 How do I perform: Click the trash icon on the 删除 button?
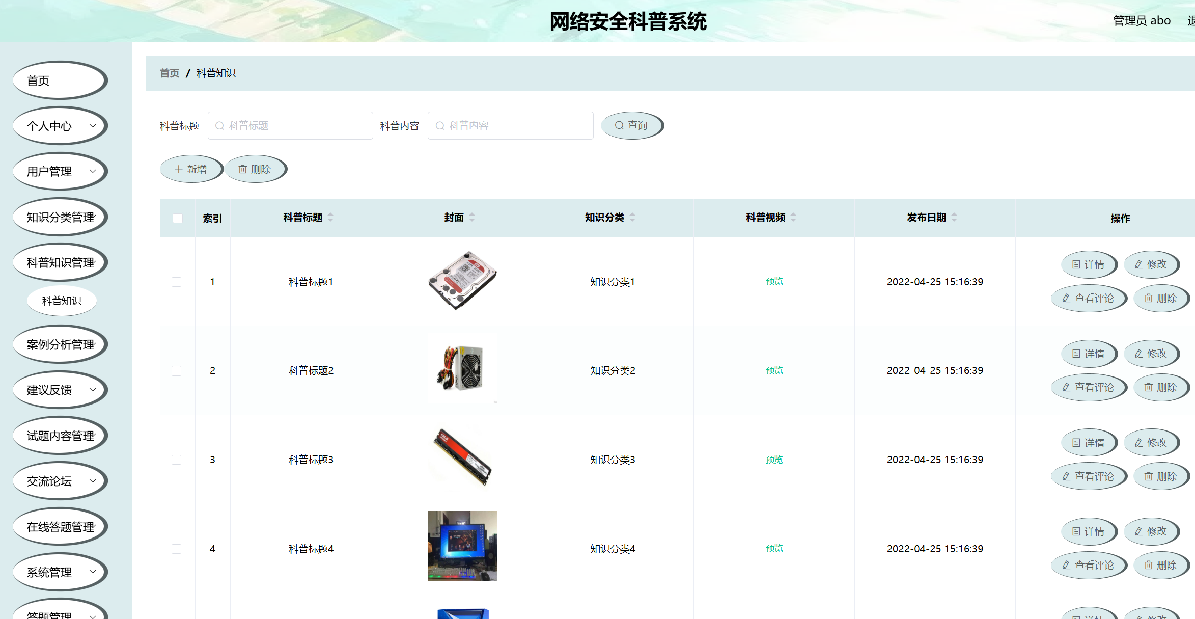click(x=243, y=169)
